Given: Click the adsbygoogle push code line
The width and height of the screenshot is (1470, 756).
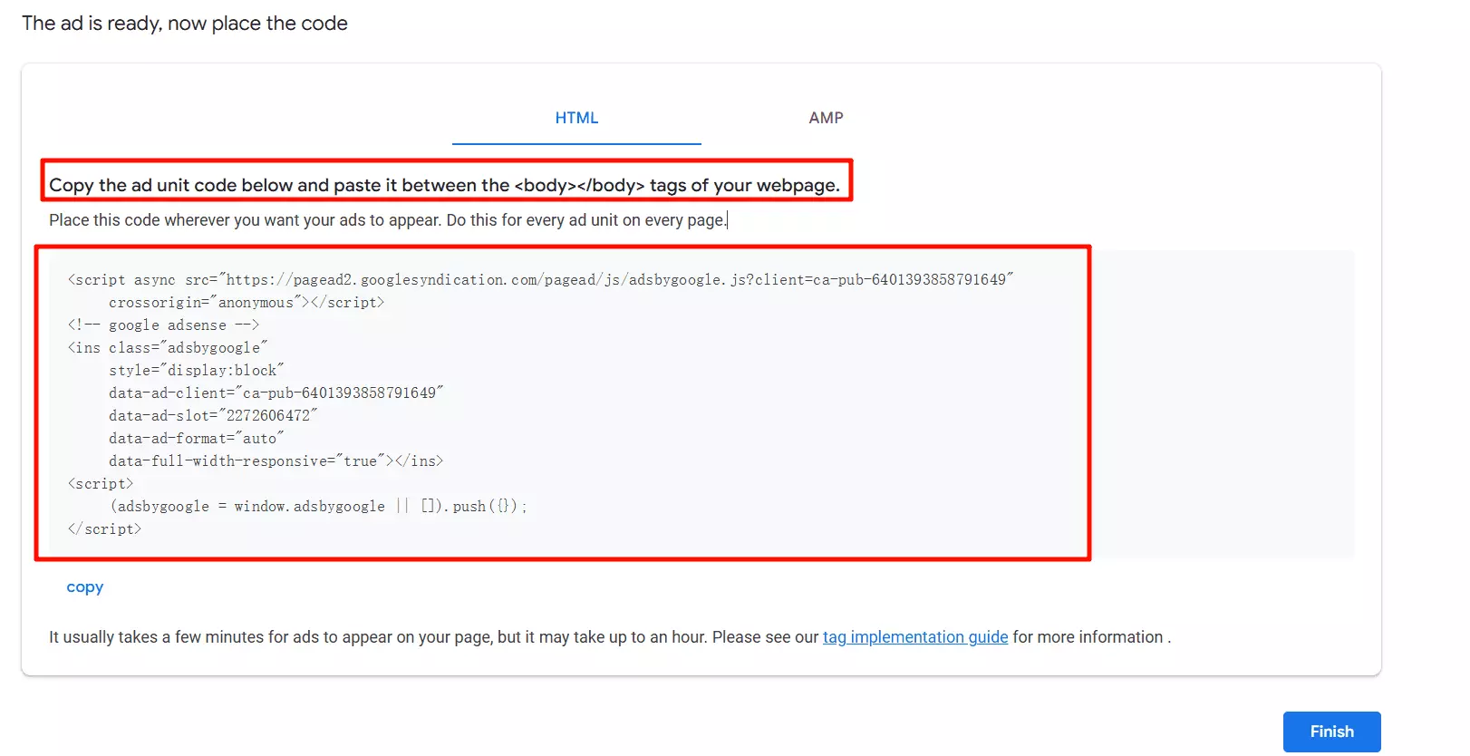Looking at the screenshot, I should [319, 507].
